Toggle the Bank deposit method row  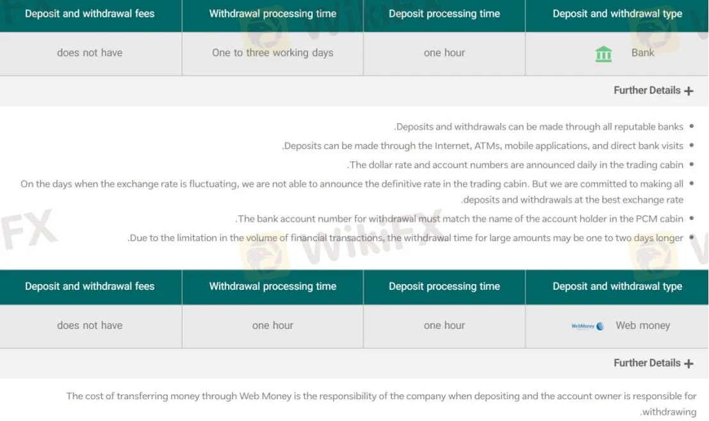click(617, 54)
